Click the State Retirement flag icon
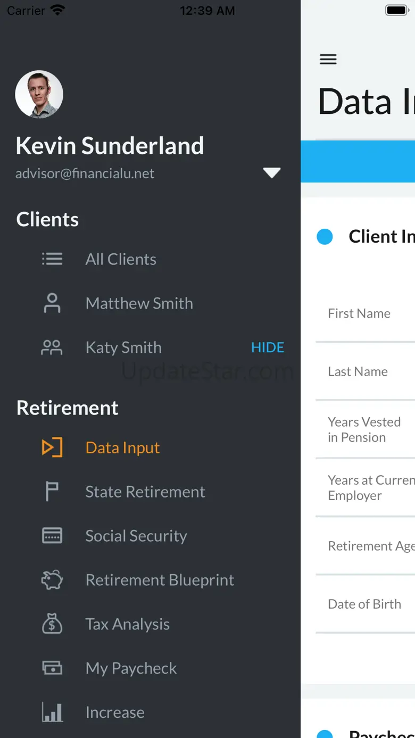415x738 pixels. coord(52,492)
